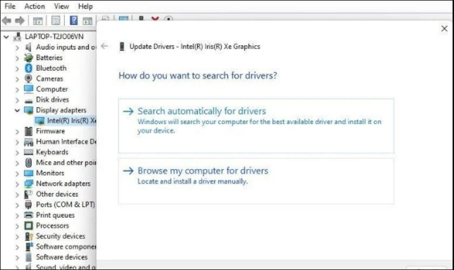
Task: Click the Mice and pointing devices icon
Action: tap(28, 163)
